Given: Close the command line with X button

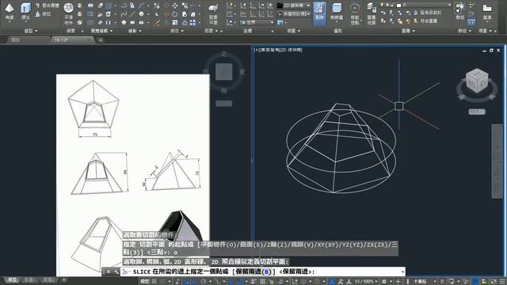Looking at the screenshot, I should pos(108,272).
